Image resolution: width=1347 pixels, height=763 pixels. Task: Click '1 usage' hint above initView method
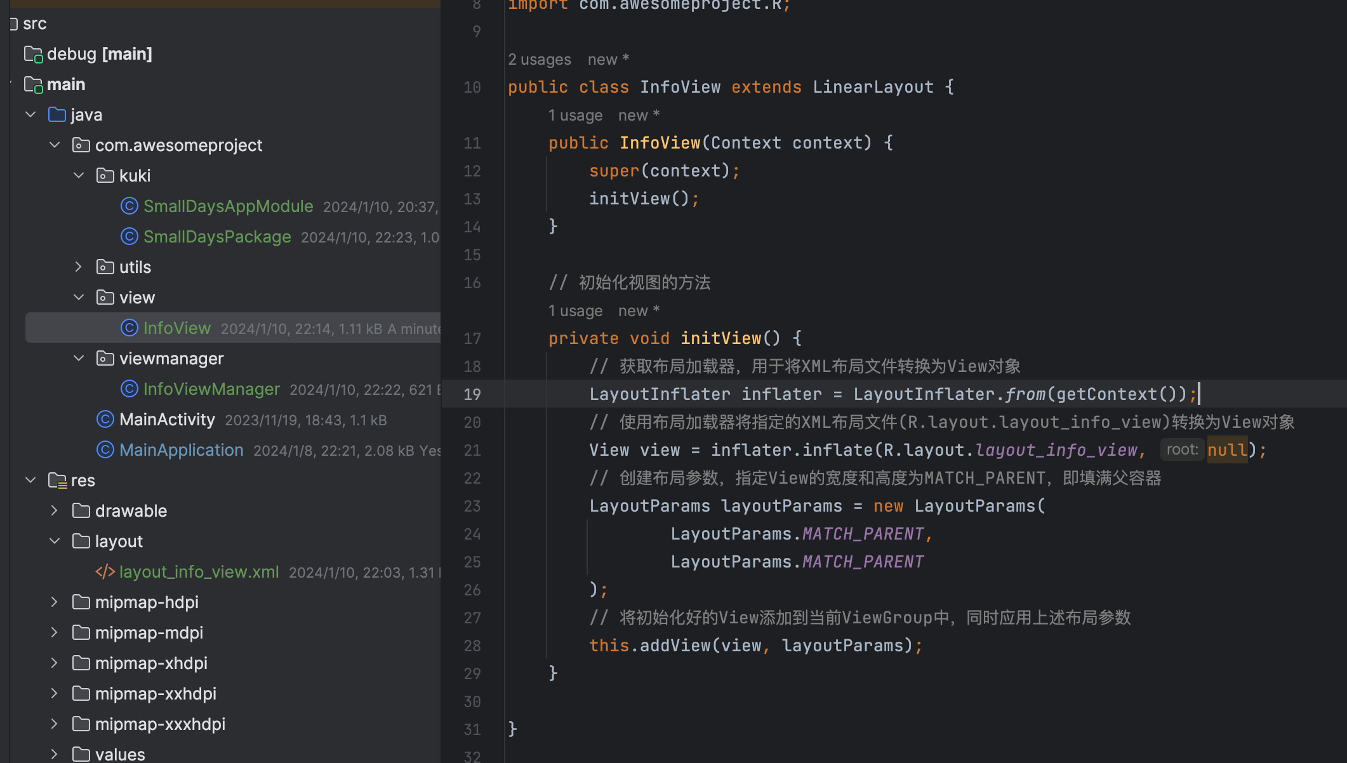point(576,311)
